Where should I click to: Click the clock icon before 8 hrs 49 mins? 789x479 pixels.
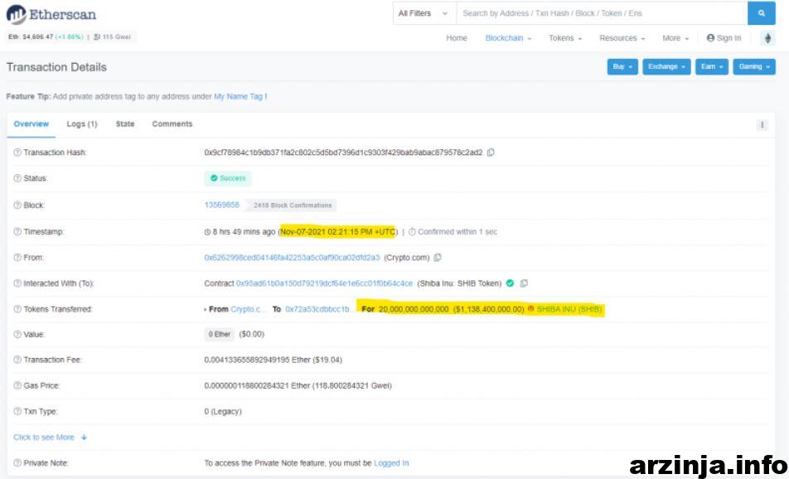point(207,232)
